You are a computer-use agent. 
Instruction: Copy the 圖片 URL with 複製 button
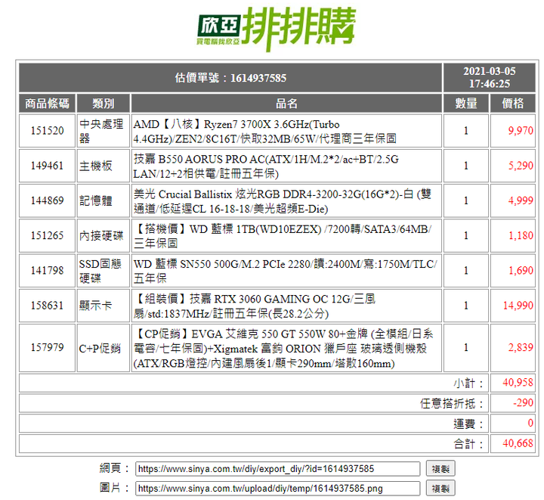click(440, 489)
